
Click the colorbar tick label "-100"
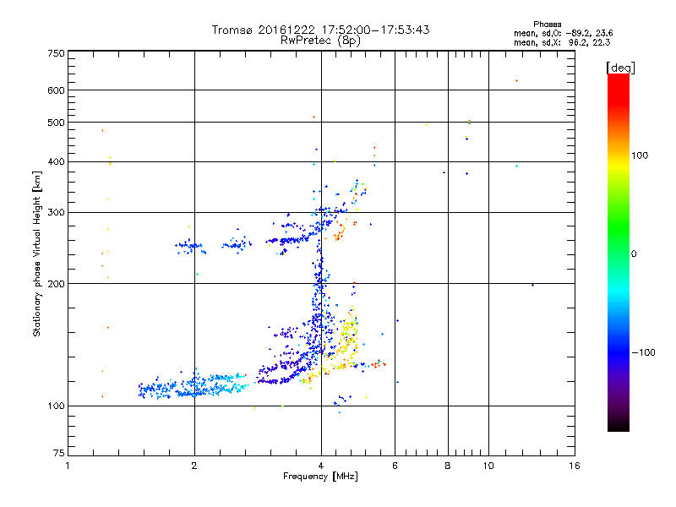click(643, 352)
